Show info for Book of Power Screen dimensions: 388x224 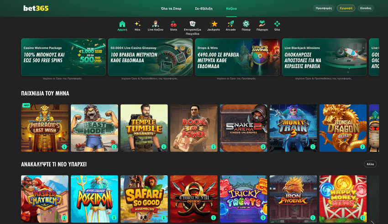(x=213, y=147)
